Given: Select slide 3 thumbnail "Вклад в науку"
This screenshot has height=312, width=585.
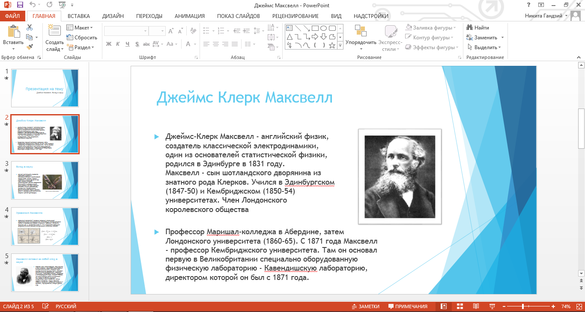Looking at the screenshot, I should (x=45, y=180).
